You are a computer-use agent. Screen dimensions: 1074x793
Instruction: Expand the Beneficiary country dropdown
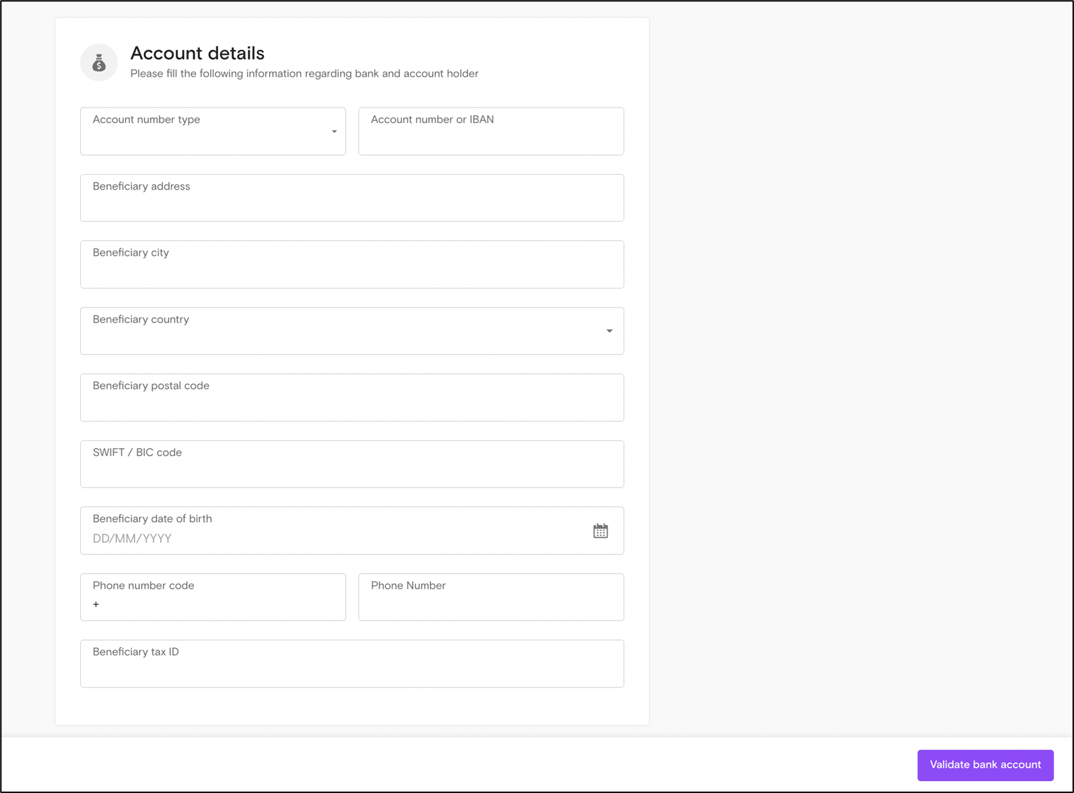click(351, 331)
